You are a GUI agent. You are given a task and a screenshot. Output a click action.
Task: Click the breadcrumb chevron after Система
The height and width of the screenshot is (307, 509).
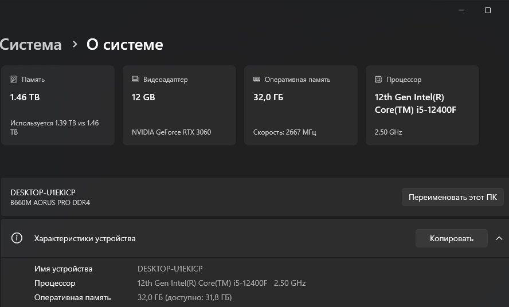75,44
